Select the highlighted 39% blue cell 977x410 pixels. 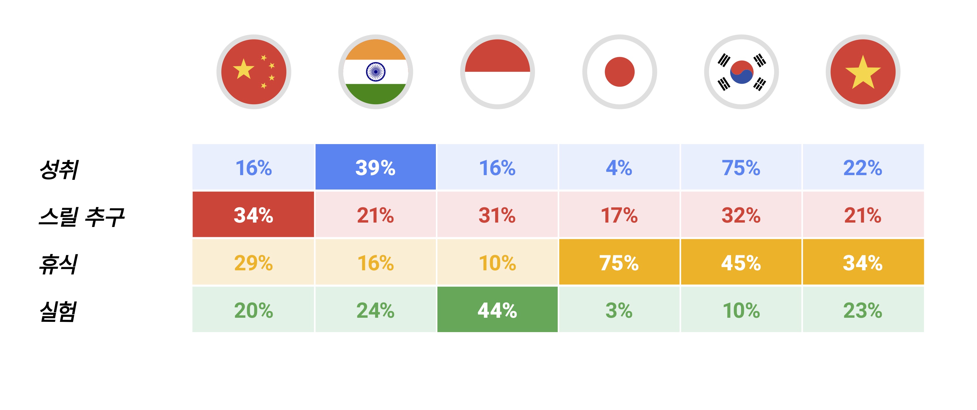(x=375, y=167)
